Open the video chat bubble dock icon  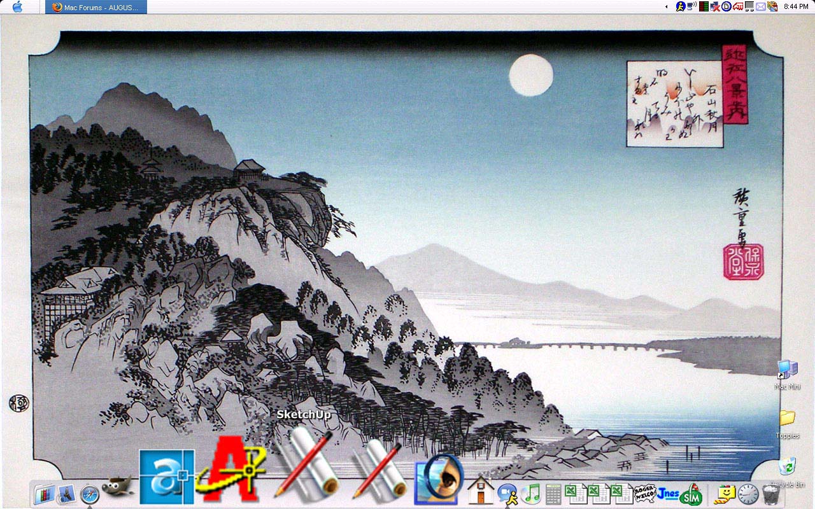507,494
